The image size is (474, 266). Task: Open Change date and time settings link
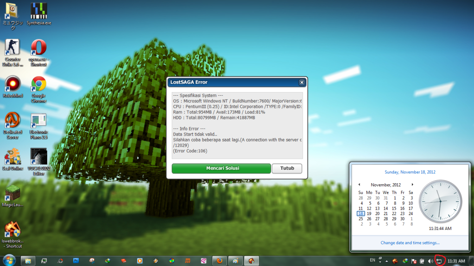[410, 243]
